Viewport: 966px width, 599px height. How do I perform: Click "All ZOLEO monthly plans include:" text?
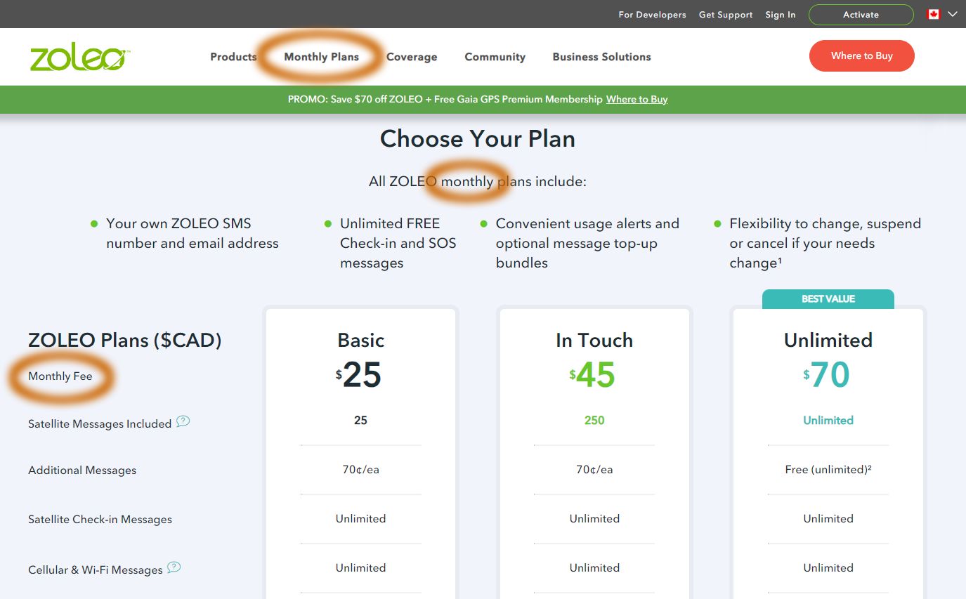tap(478, 182)
